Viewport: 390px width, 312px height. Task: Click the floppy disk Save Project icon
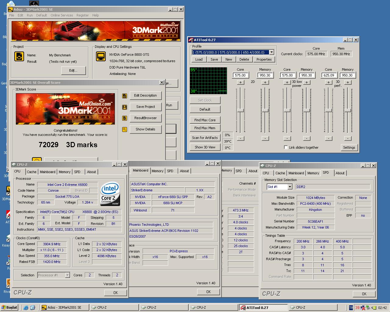tap(124, 107)
